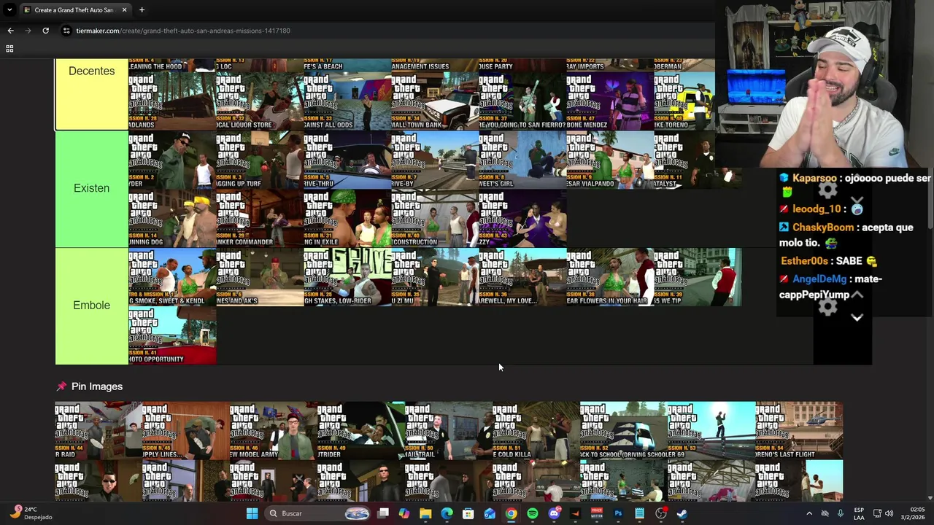934x525 pixels.
Task: Pick the Supply Lines mission image
Action: coord(186,430)
